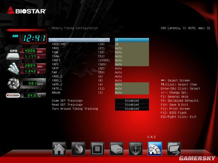This screenshot has height=163, width=218.
Task: Toggle Read ODT Training Disabled option
Action: (132, 104)
